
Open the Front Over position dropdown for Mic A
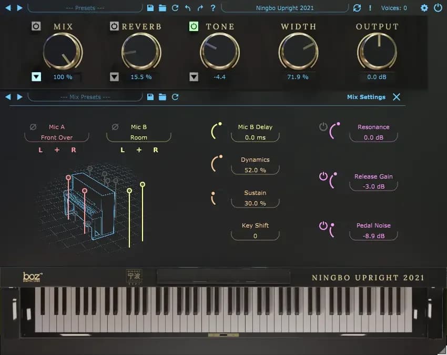56,137
